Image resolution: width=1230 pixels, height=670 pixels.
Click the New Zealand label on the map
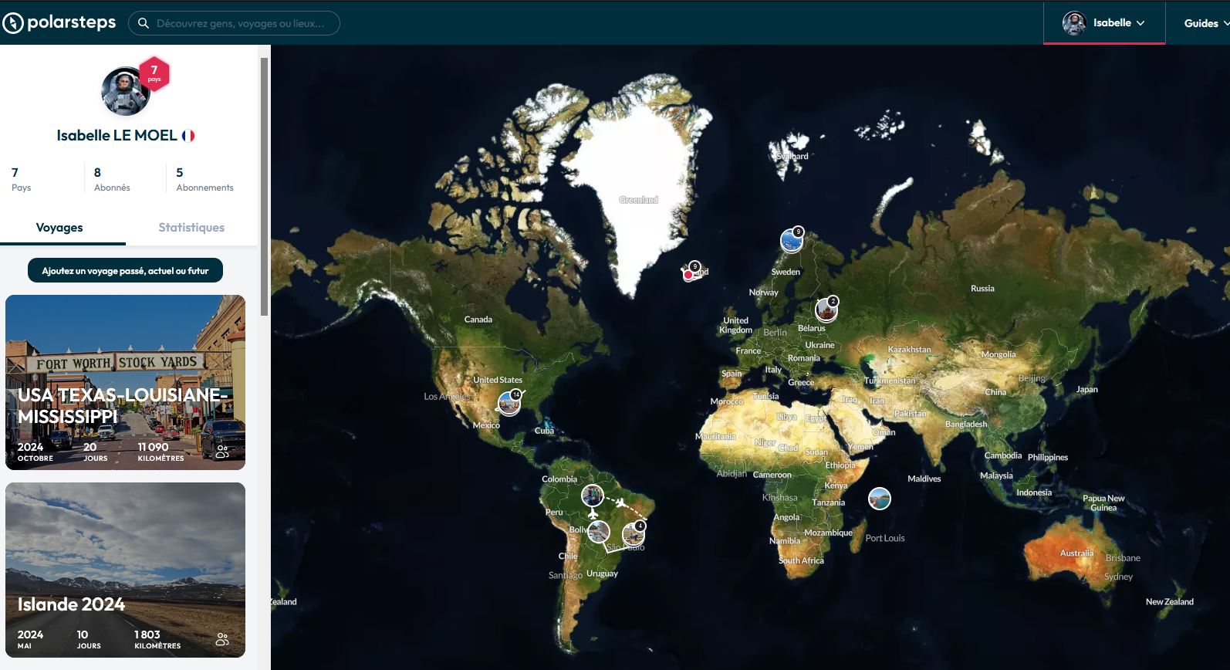click(1169, 602)
